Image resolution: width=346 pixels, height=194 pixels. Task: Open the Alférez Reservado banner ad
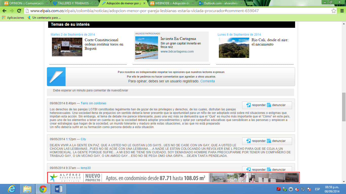click(x=173, y=178)
